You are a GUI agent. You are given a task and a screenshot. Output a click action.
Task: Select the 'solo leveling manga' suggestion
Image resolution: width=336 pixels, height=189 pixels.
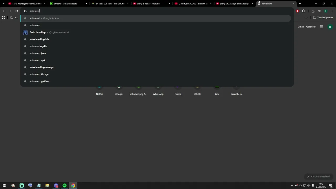(x=156, y=67)
